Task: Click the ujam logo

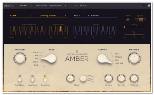Action: [x=8, y=6]
